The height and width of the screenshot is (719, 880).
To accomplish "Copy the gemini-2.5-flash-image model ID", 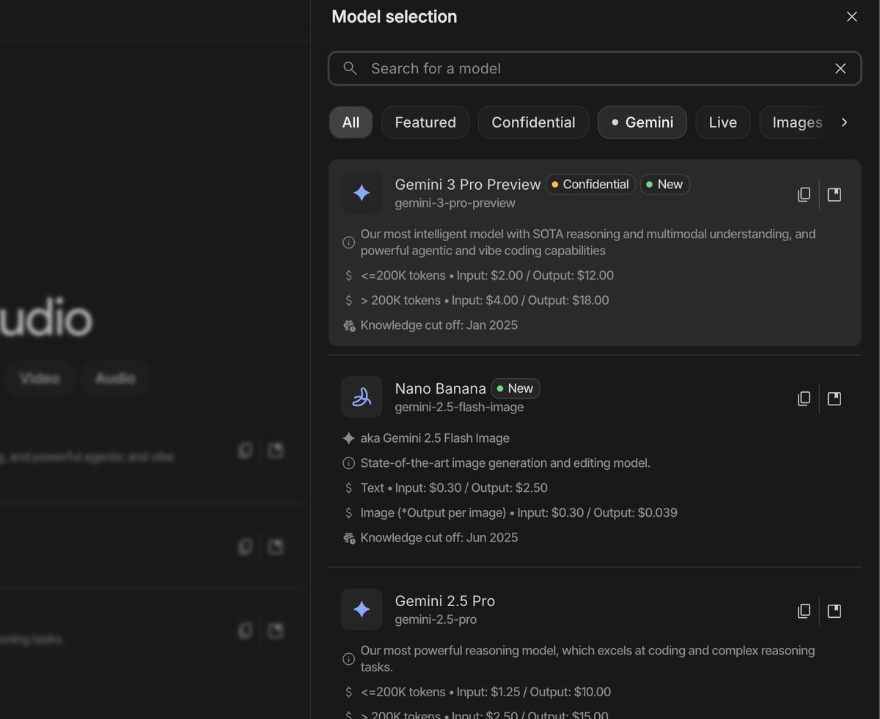I will click(x=804, y=399).
